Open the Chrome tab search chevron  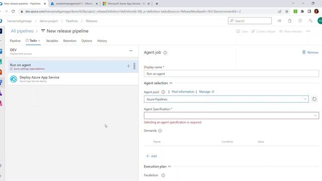coord(293,4)
